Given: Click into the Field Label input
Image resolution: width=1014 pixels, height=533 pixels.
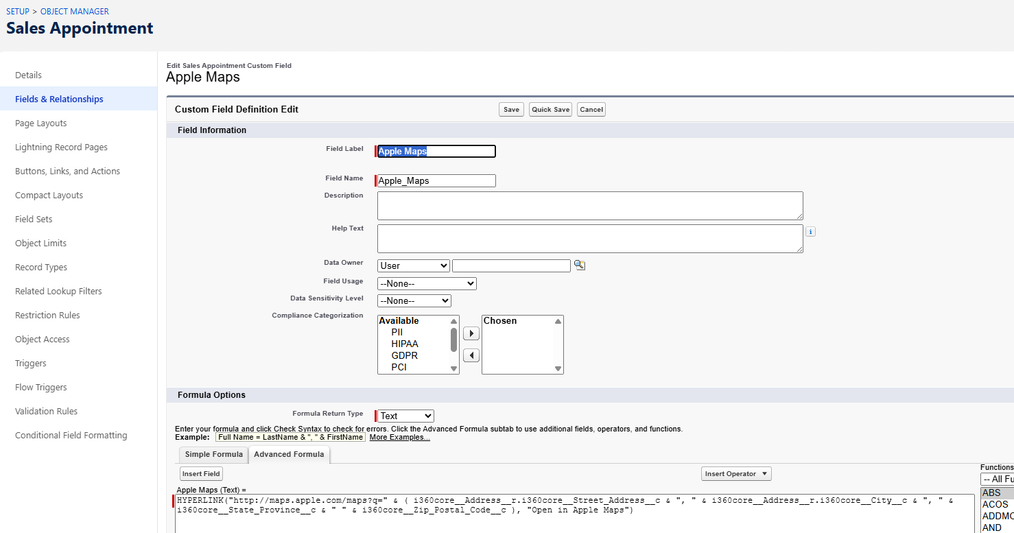Looking at the screenshot, I should click(x=436, y=151).
